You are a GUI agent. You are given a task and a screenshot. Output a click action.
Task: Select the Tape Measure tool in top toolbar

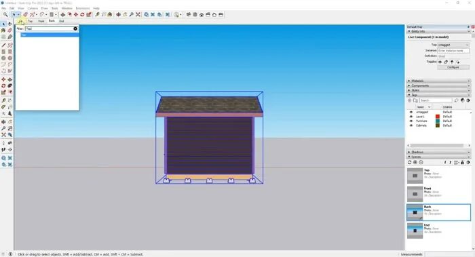point(97,14)
